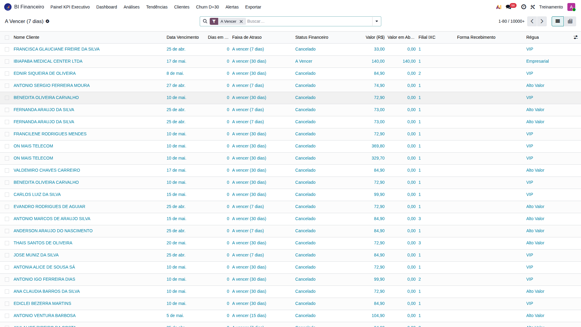Click Empresarial régua value in IBIAPABA row
The width and height of the screenshot is (581, 327).
click(x=537, y=61)
